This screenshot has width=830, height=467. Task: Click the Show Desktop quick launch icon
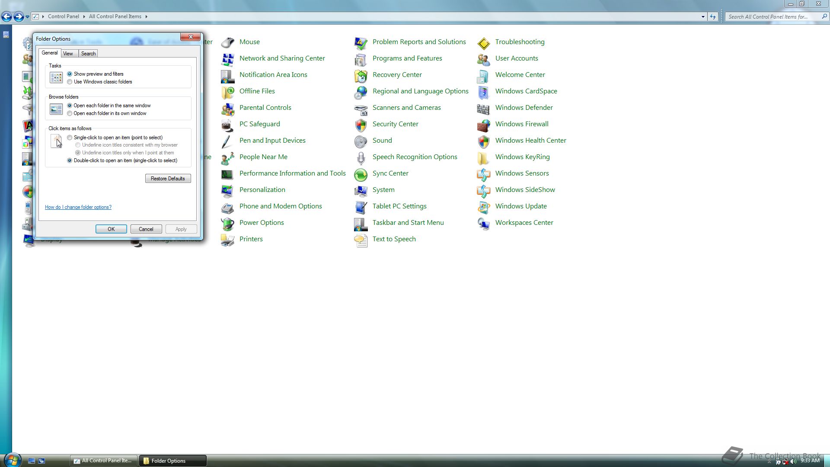tap(31, 461)
